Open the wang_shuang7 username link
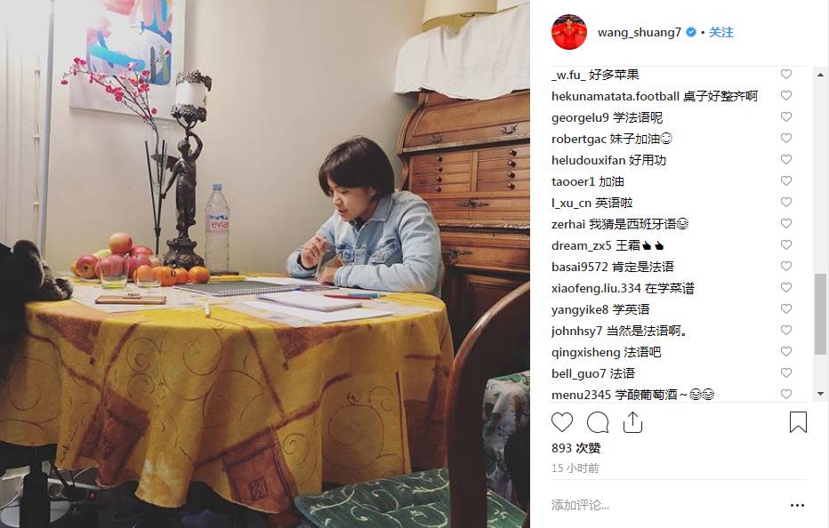Image resolution: width=829 pixels, height=528 pixels. pyautogui.click(x=640, y=32)
